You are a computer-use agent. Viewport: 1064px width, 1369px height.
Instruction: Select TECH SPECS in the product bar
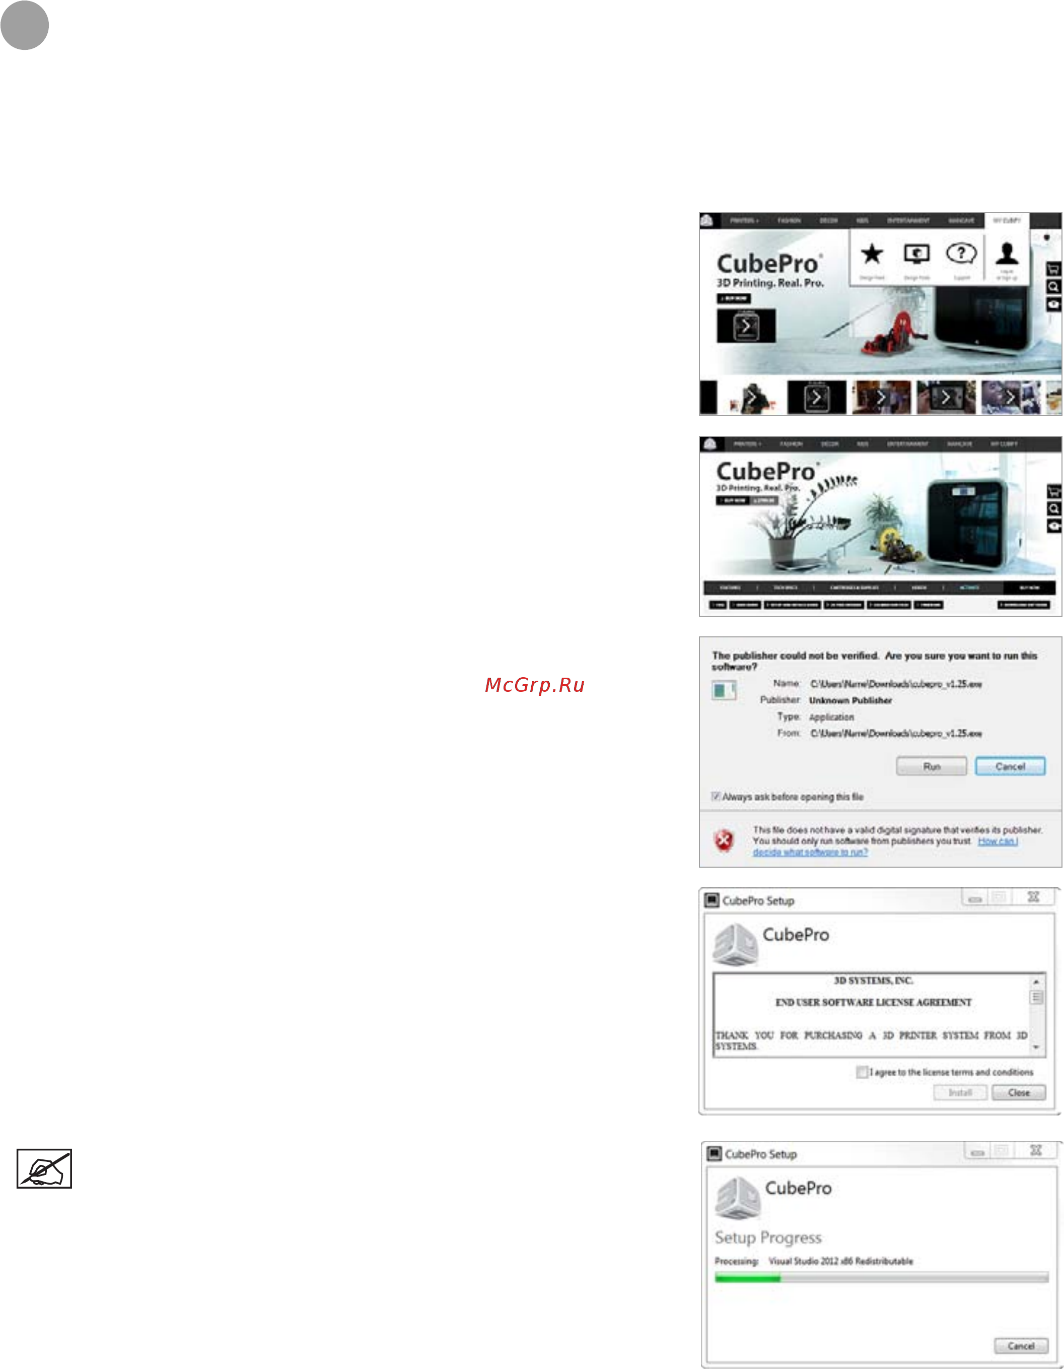click(785, 588)
